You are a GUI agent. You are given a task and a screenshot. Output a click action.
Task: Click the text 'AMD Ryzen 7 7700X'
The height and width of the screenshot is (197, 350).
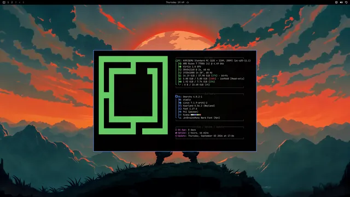[194, 63]
